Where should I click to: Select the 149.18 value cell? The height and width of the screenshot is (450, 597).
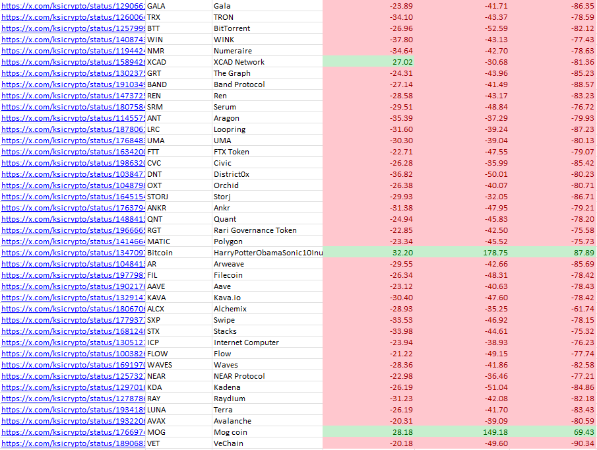[462, 432]
